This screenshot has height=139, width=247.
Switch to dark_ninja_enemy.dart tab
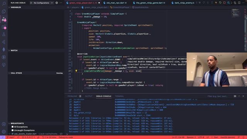tap(183, 3)
